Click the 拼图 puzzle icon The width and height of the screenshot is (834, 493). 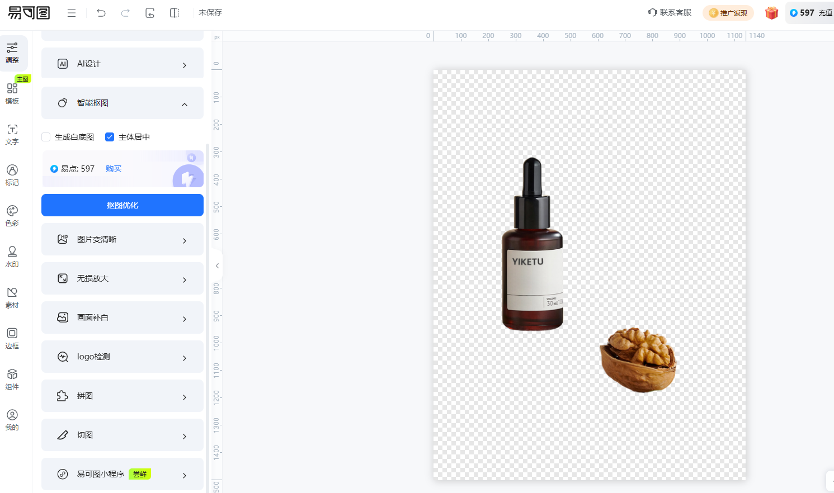coord(63,396)
